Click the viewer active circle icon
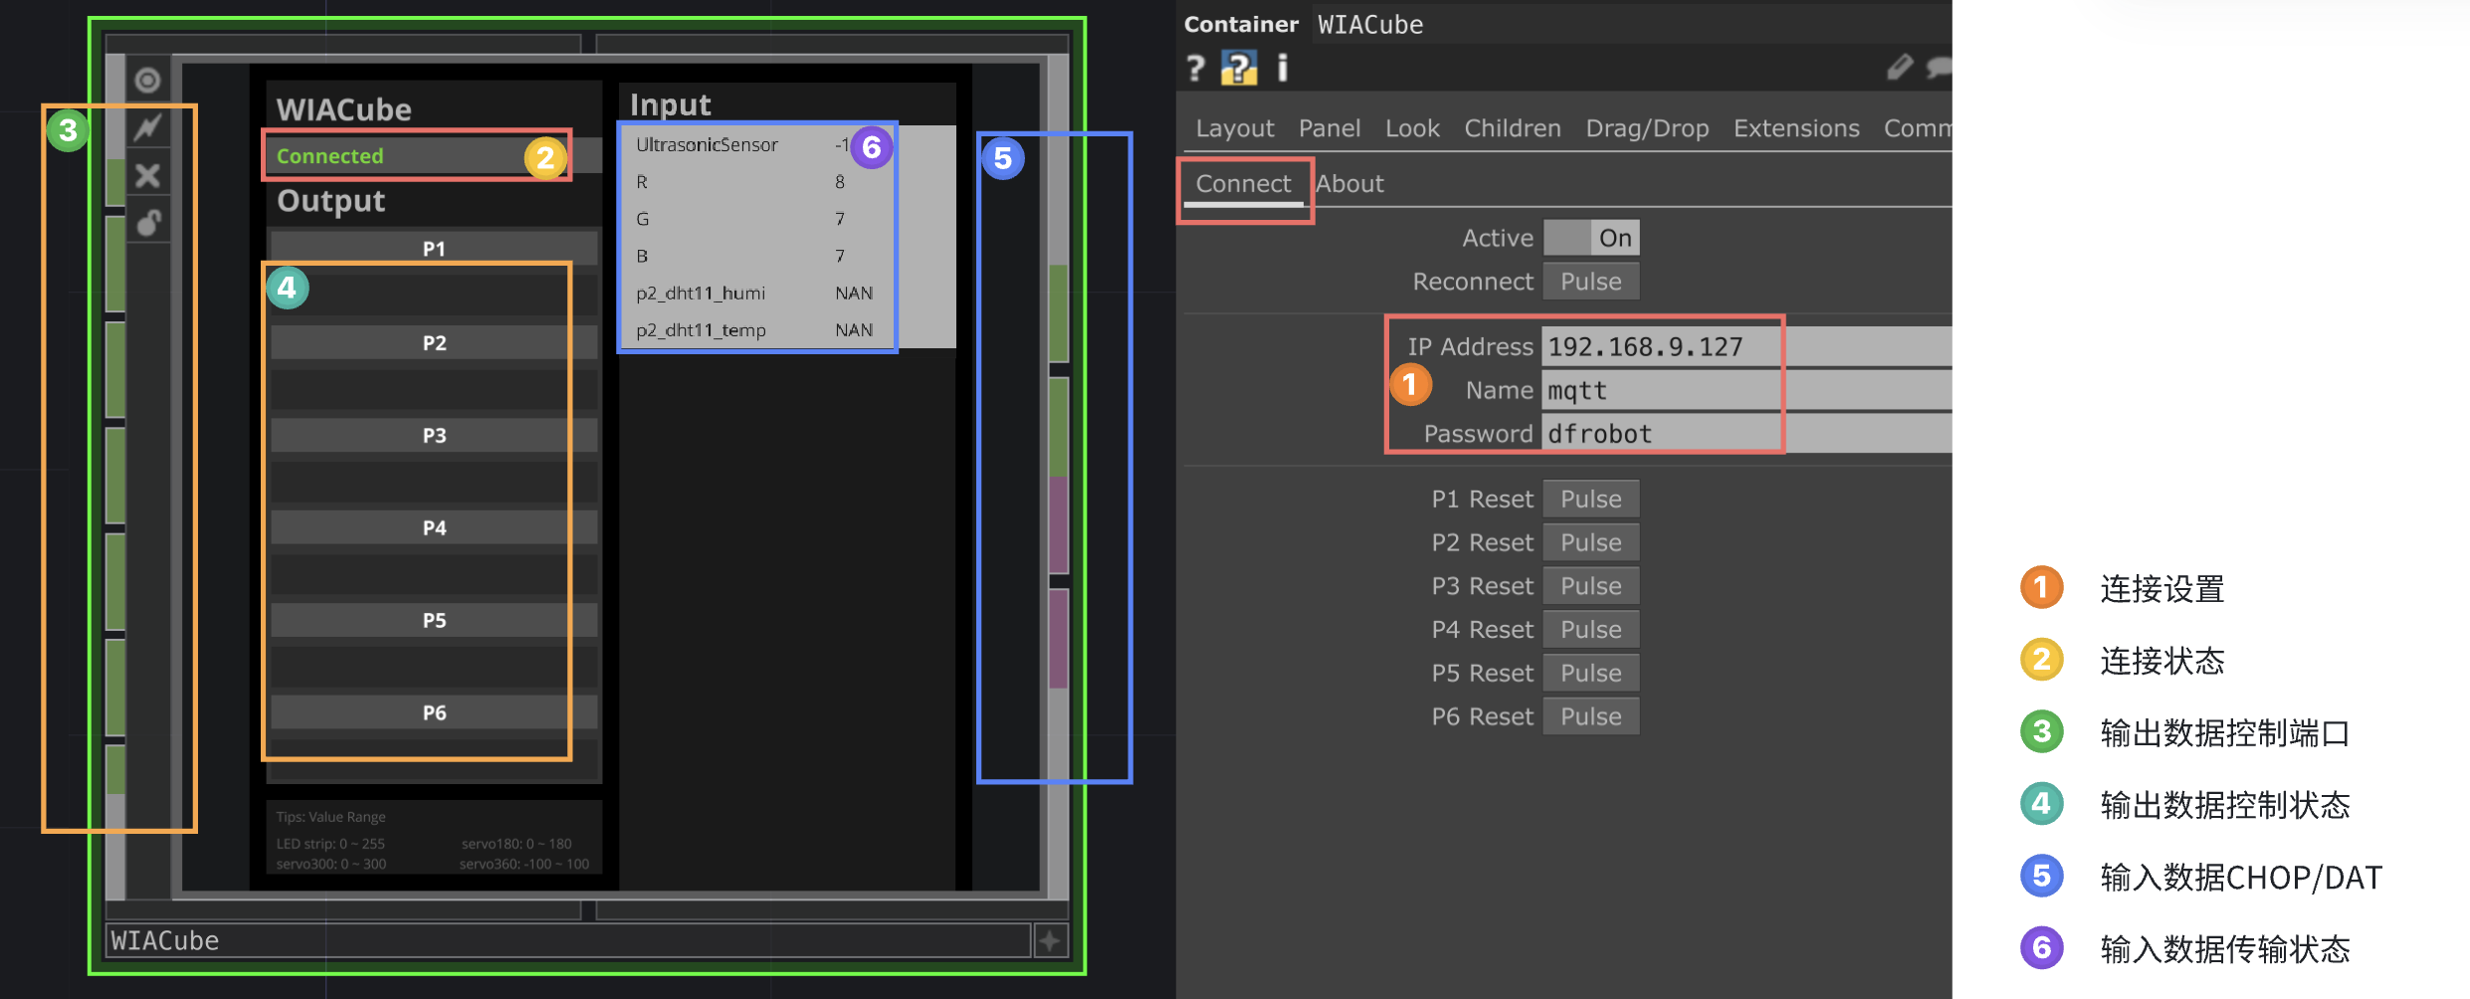 click(x=147, y=80)
